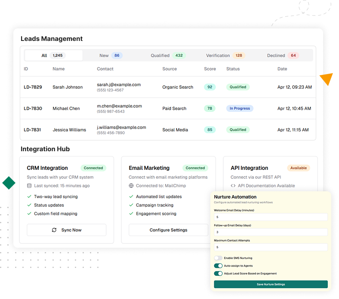Click Sarah Johnson's Qualified status badge
This screenshot has height=299, width=339.
coord(238,87)
